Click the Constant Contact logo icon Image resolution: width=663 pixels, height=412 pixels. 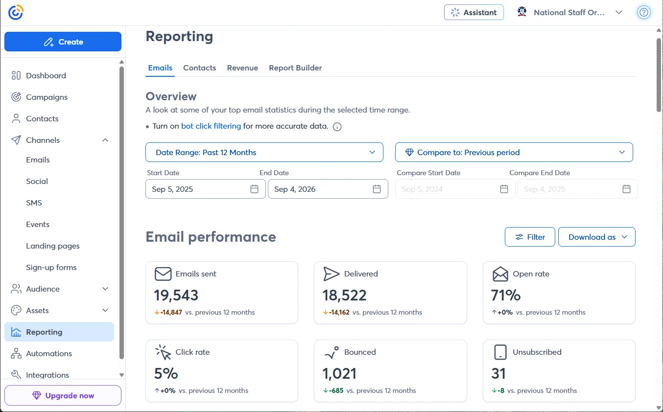pos(16,13)
